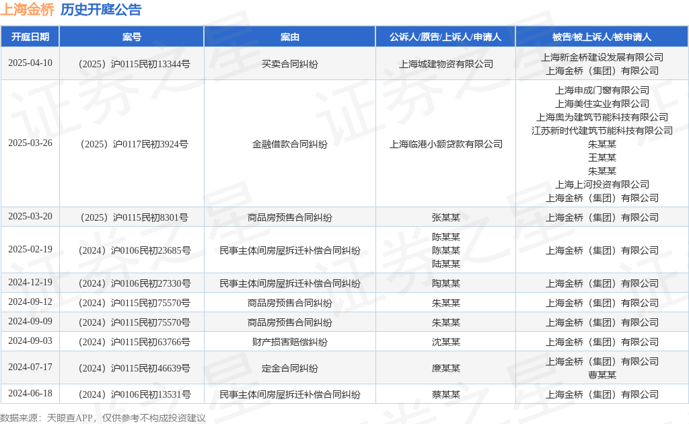Click defendant 江苏新时代建筑节能科技有限公司
Viewport: 689px width, 424px height.
click(x=602, y=131)
